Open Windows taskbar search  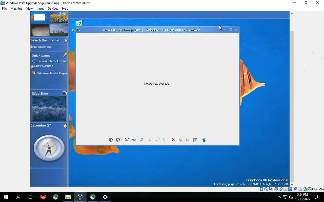(18, 197)
